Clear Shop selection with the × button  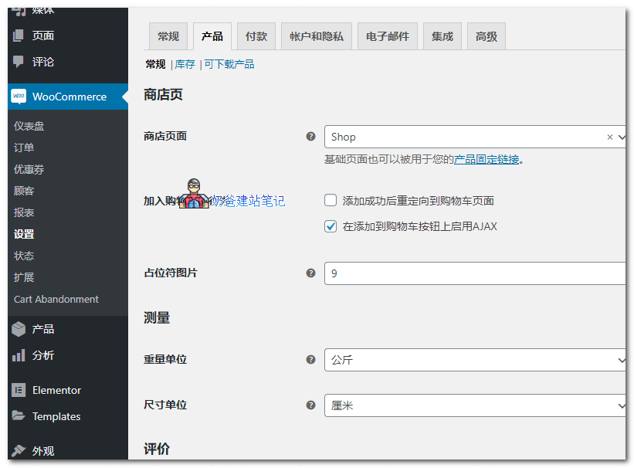[x=609, y=137]
